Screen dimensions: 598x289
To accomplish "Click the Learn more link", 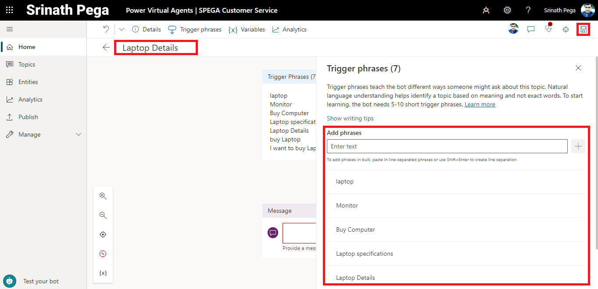I will [480, 104].
